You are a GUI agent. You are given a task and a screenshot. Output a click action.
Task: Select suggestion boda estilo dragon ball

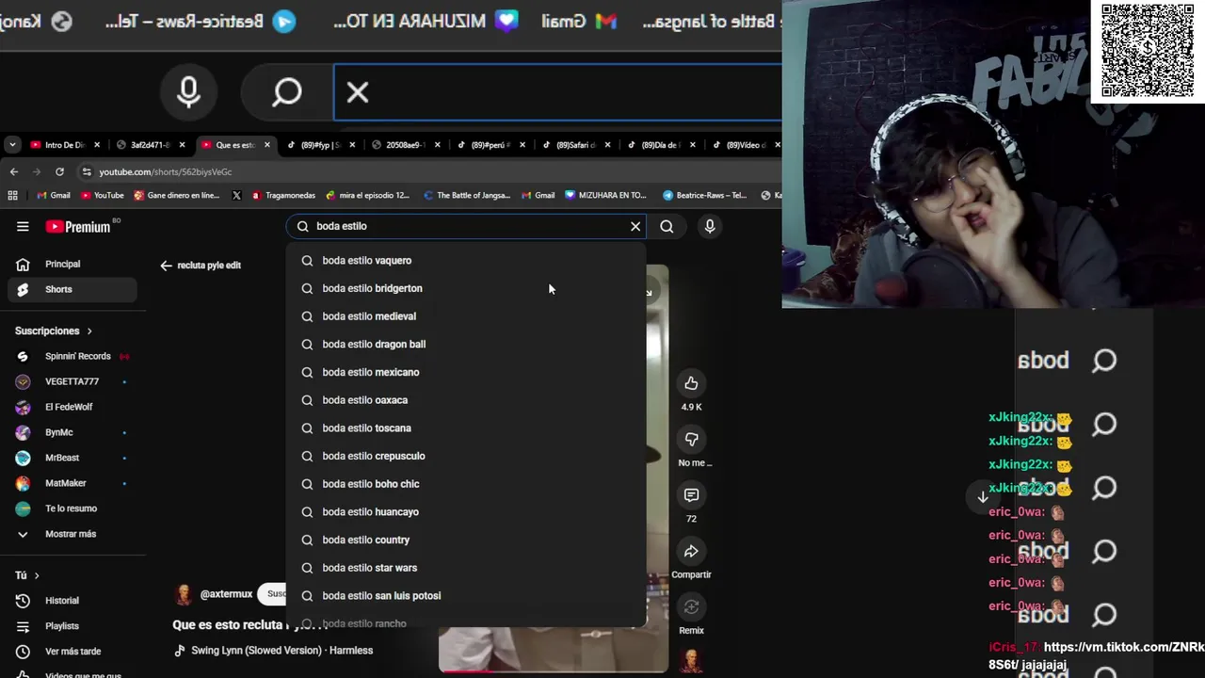(467, 345)
